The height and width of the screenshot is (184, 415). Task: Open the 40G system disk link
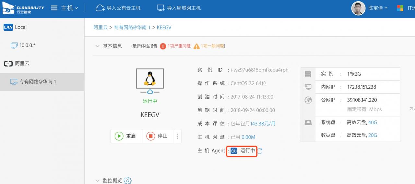point(373,123)
